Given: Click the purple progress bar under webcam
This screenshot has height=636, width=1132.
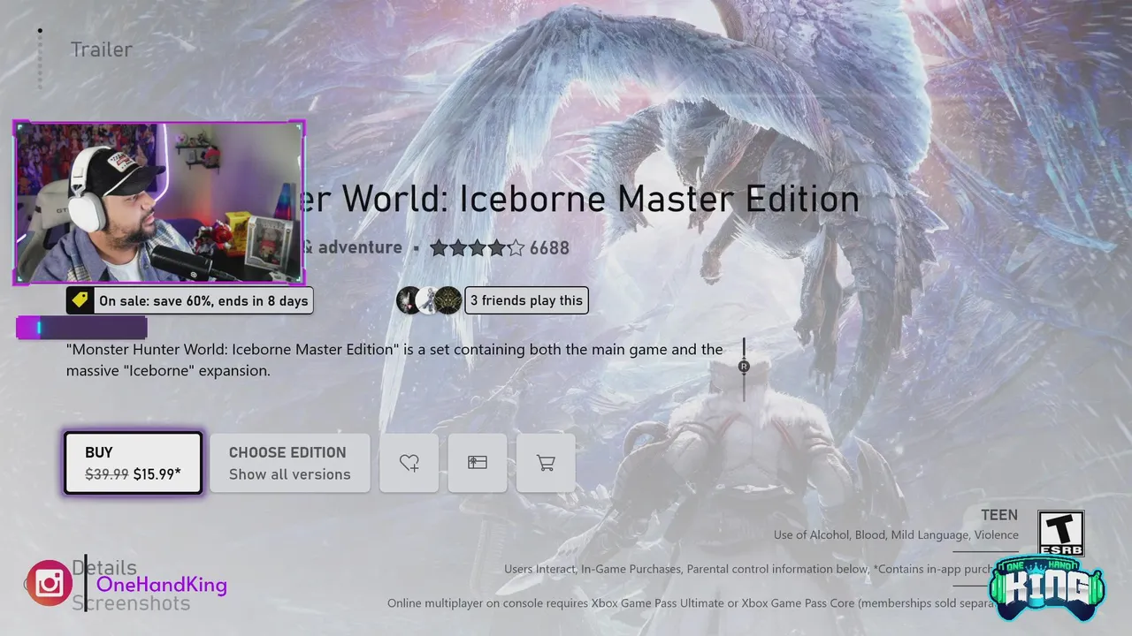Looking at the screenshot, I should tap(81, 328).
